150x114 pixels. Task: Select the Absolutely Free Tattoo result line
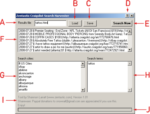coord(73,40)
